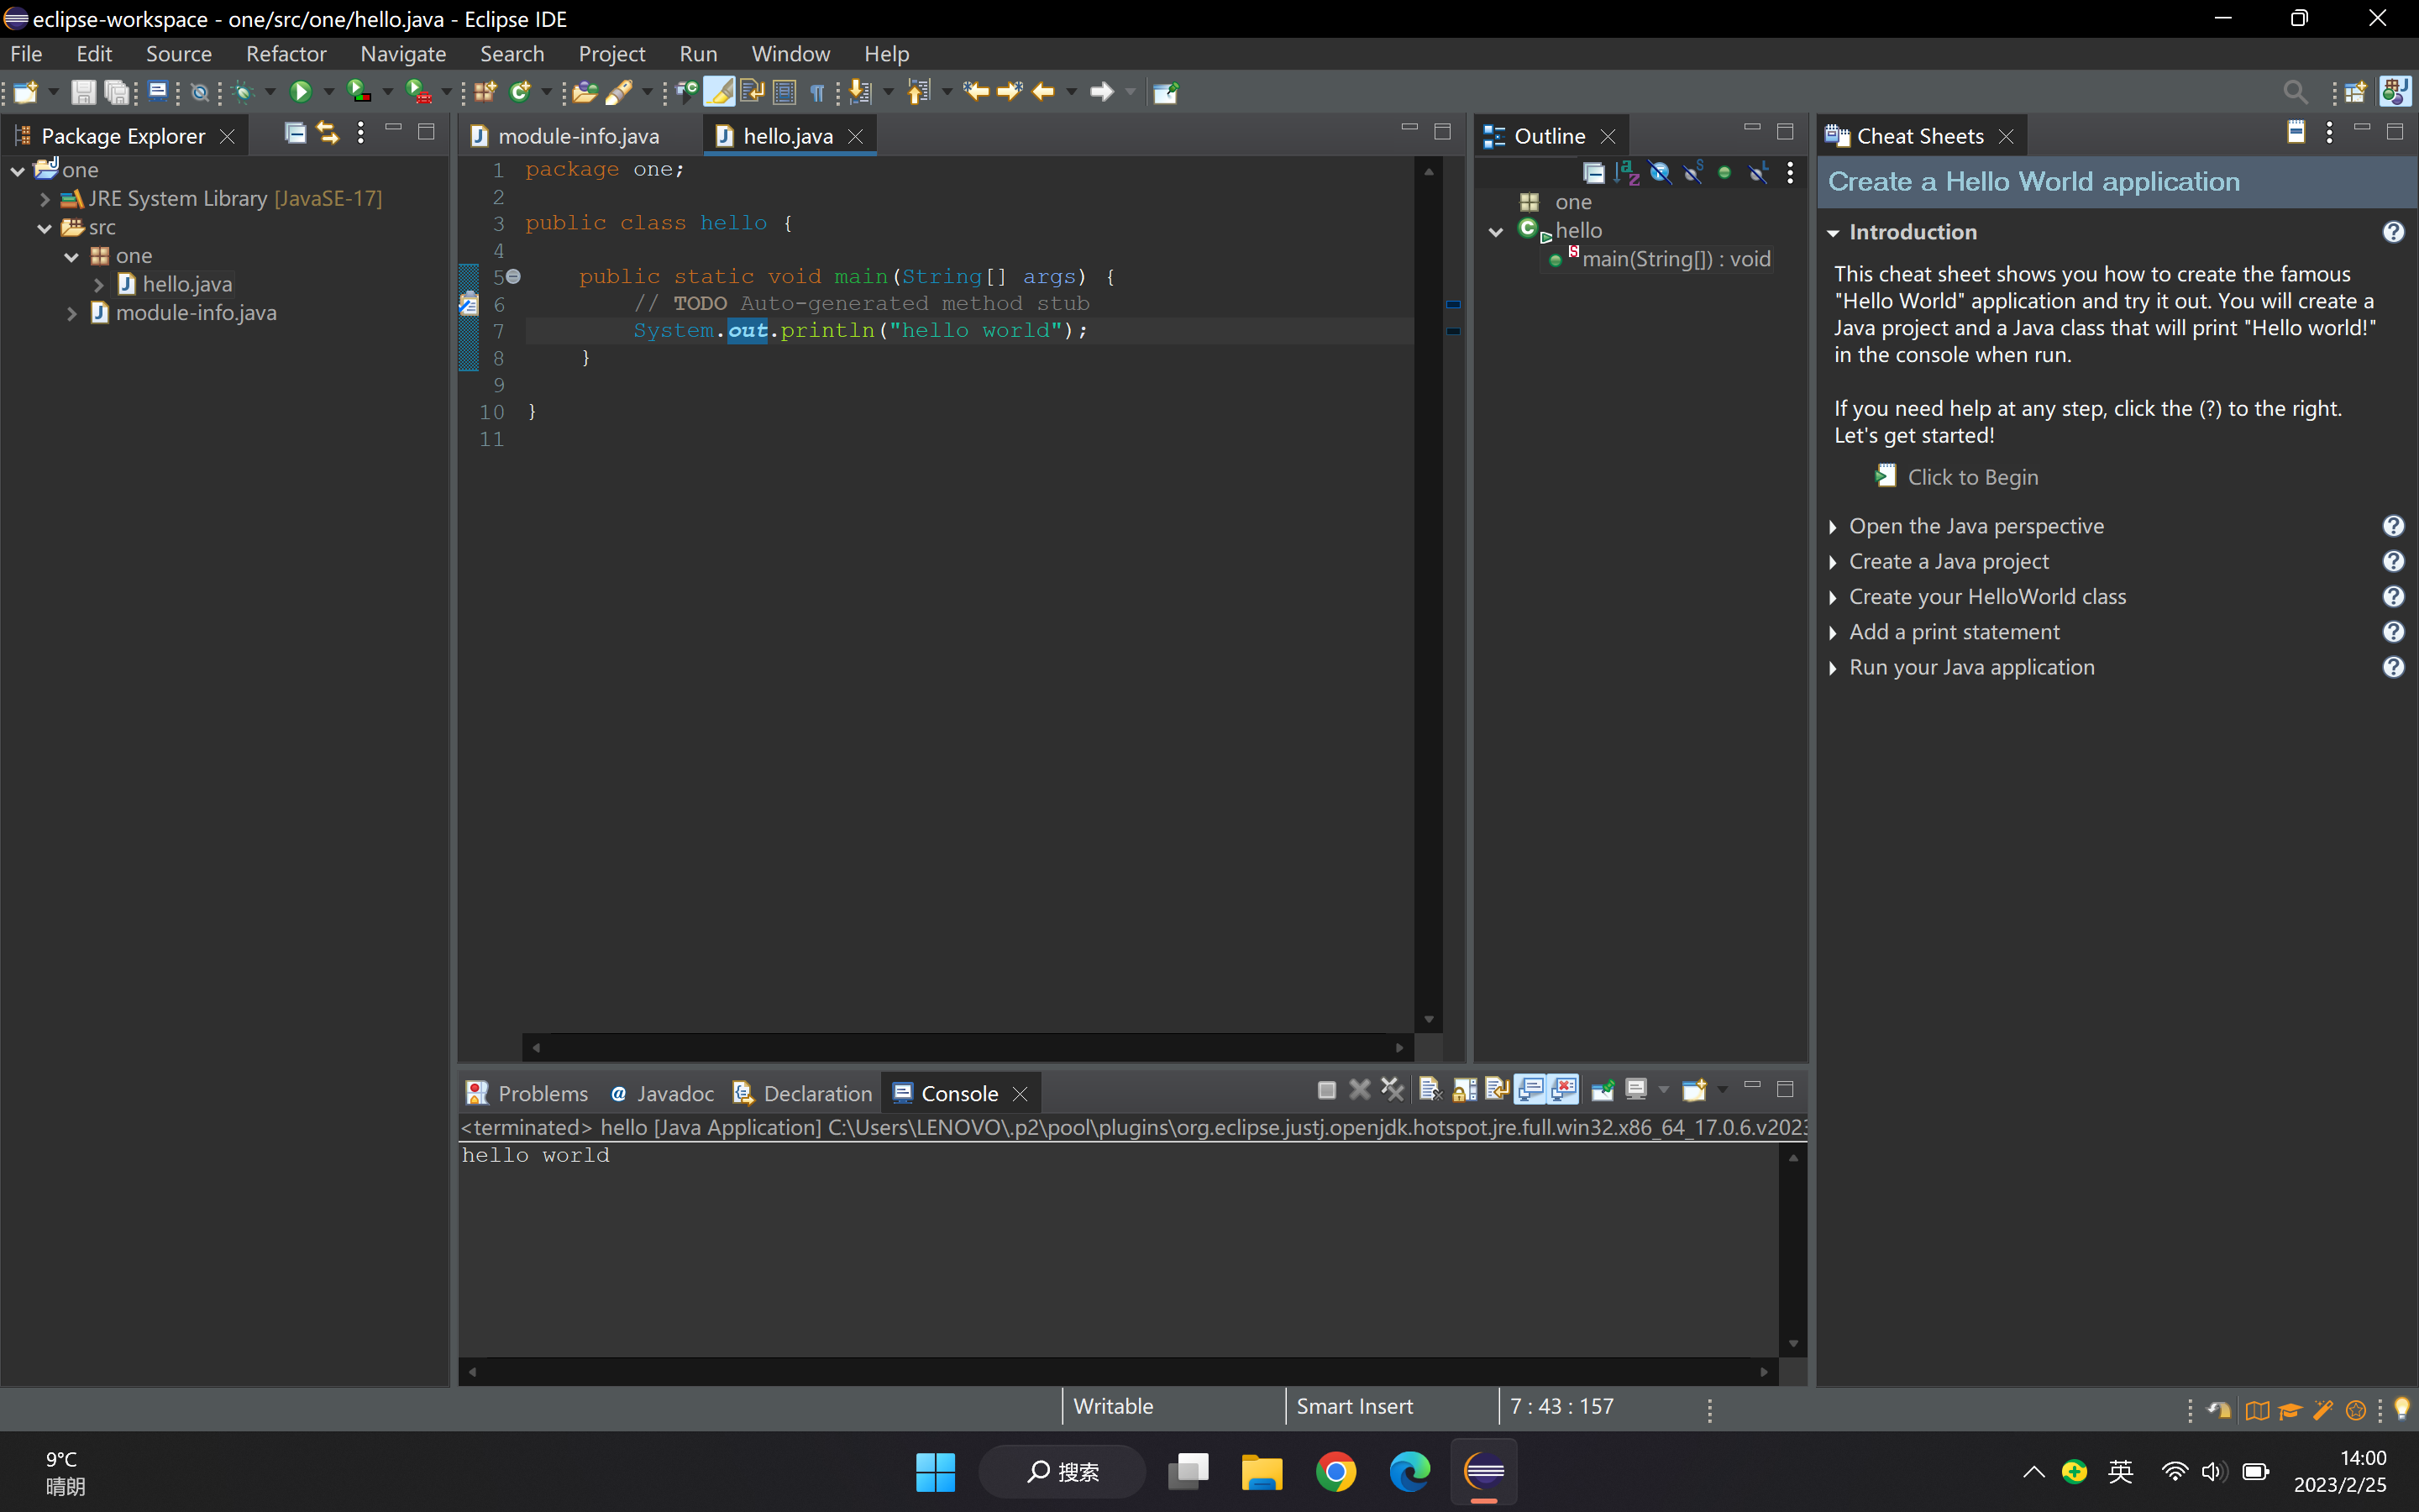
Task: Open the Run button dropdown arrow
Action: tap(329, 92)
